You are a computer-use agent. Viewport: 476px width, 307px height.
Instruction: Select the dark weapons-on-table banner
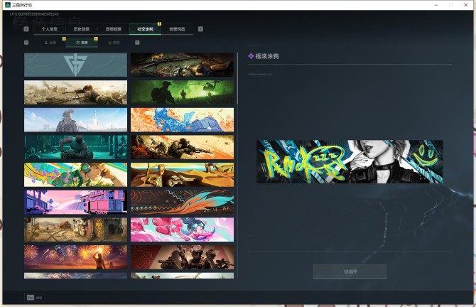tap(182, 65)
